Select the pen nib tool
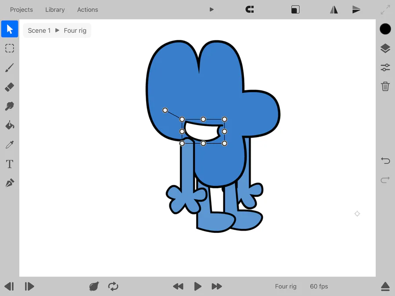Screen dimensions: 395x296 10,183
